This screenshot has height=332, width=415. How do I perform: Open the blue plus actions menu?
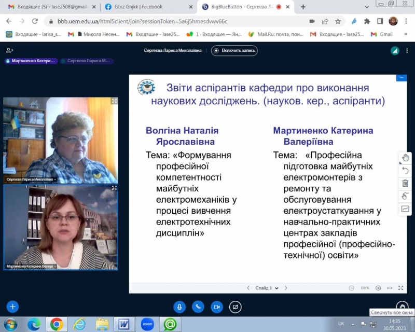click(12, 307)
